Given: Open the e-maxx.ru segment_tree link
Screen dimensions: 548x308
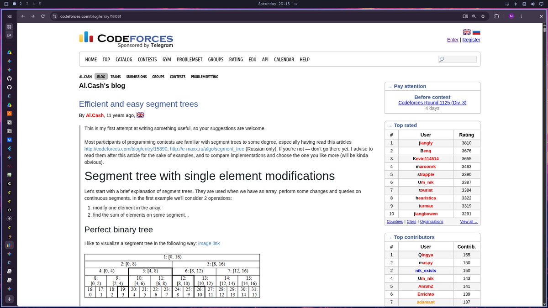Looking at the screenshot, I should (x=207, y=149).
